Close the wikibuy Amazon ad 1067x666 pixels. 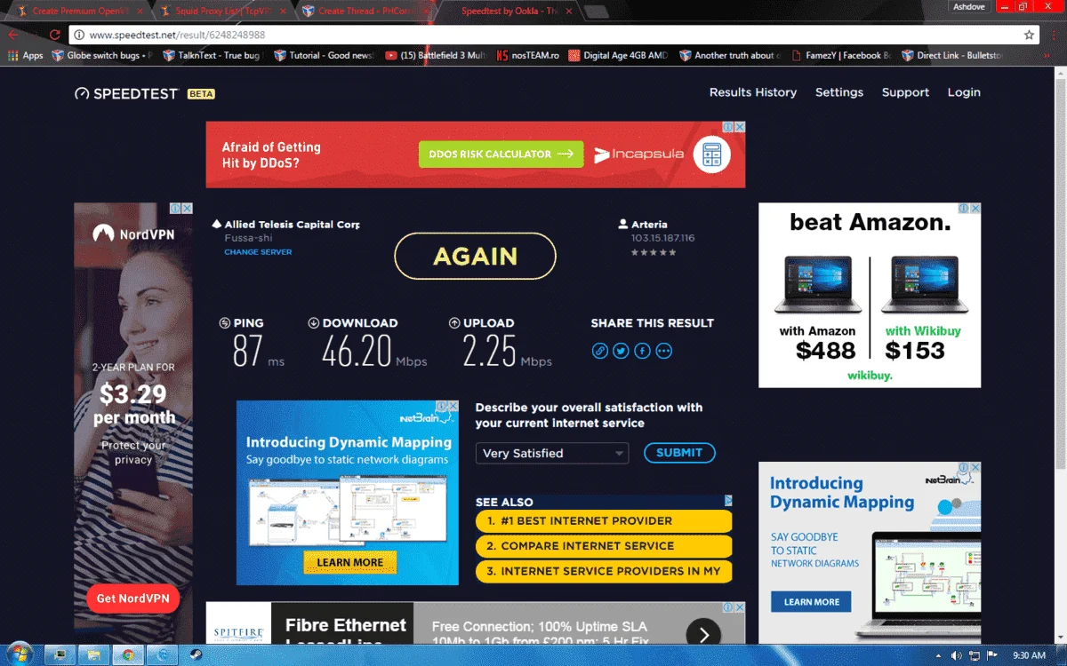pos(975,208)
